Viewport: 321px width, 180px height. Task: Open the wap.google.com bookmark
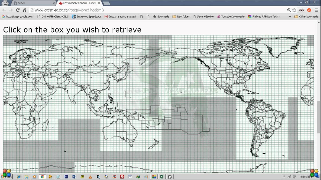(18, 17)
